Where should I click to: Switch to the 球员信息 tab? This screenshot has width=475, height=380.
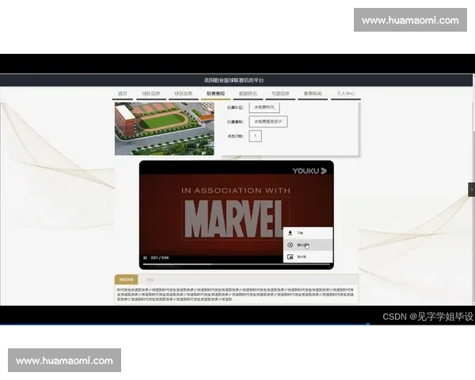pyautogui.click(x=183, y=93)
